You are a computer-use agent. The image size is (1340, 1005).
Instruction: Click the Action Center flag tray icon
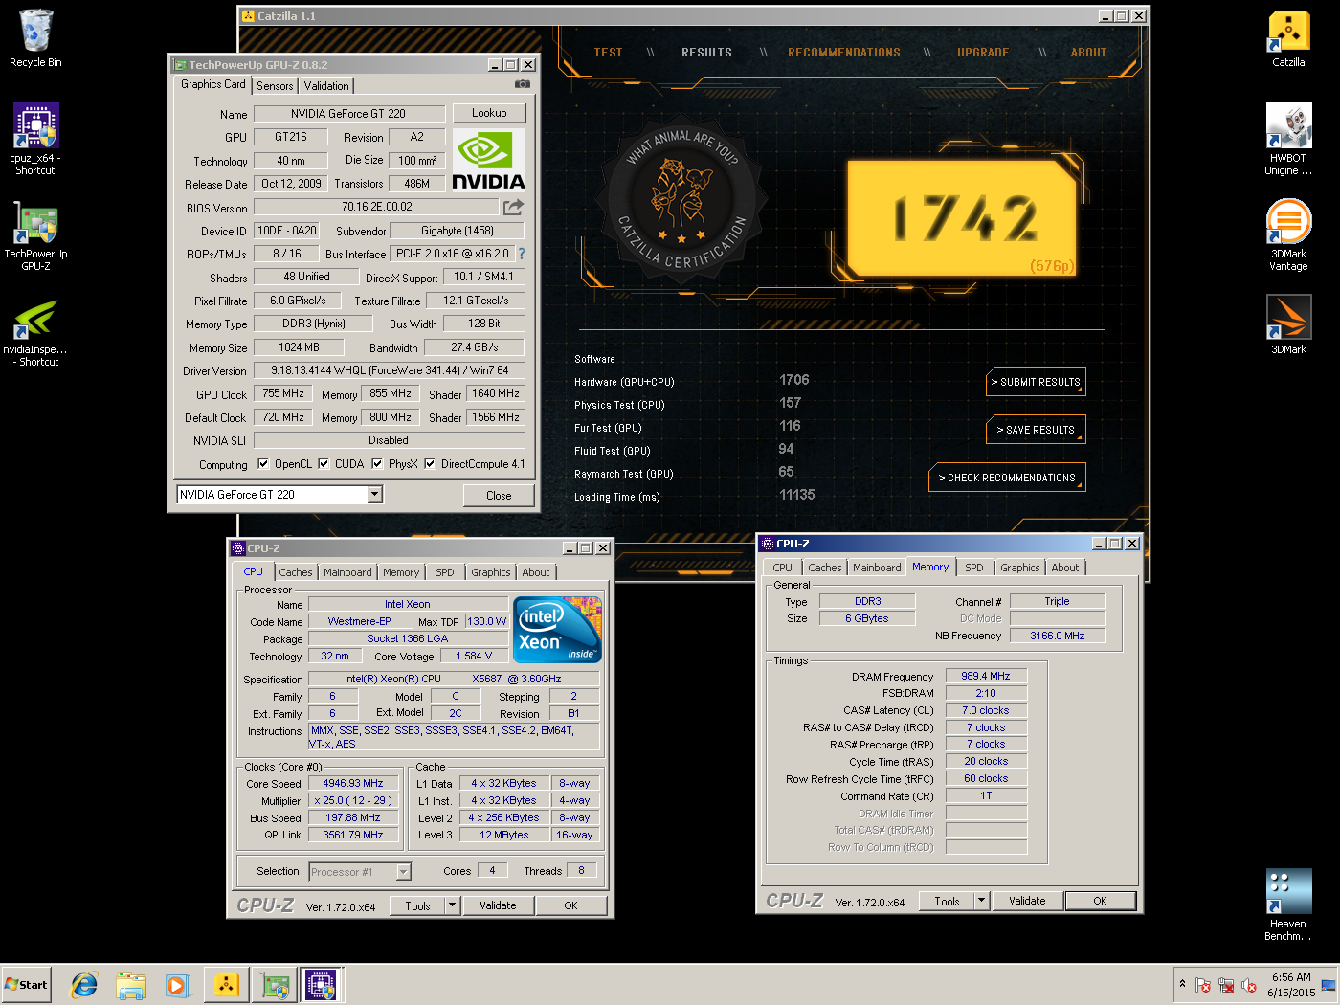pyautogui.click(x=1203, y=985)
